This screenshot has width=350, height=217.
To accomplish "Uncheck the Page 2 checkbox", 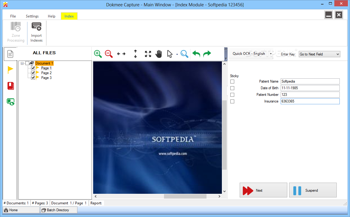I will [33, 73].
